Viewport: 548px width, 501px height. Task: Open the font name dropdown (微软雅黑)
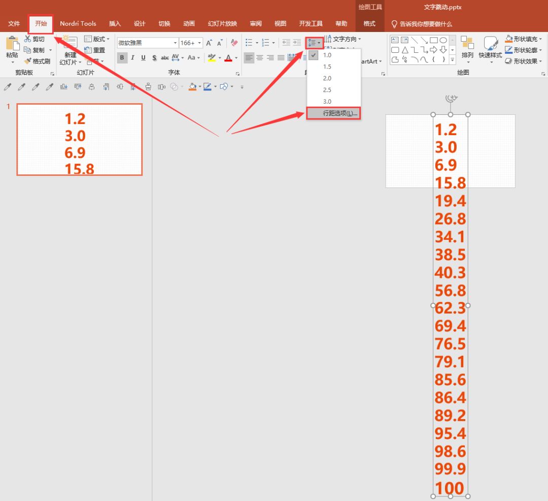175,43
